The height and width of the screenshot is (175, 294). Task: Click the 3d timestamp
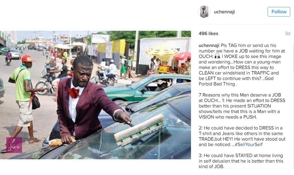coord(288,33)
